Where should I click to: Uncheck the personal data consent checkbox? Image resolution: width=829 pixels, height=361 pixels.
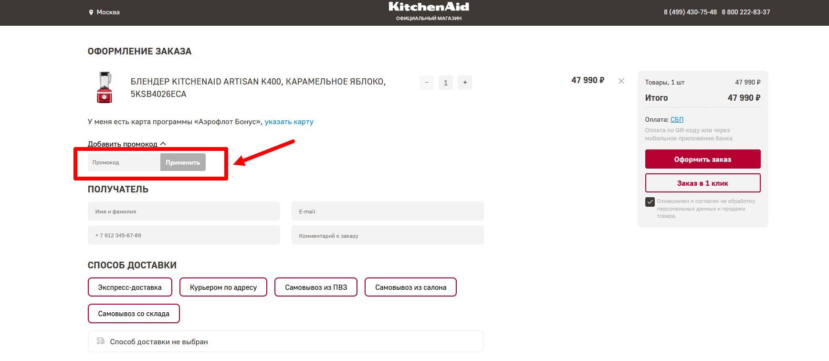pyautogui.click(x=650, y=202)
